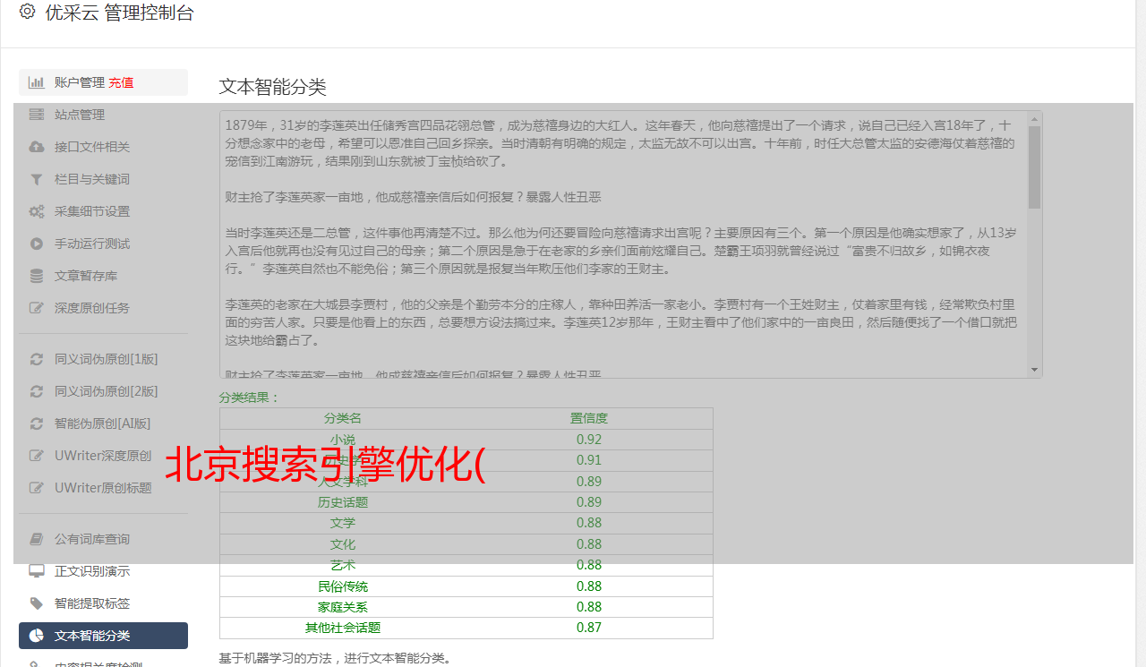Click the text area scrollbar up arrow
1146x667 pixels.
(1035, 118)
